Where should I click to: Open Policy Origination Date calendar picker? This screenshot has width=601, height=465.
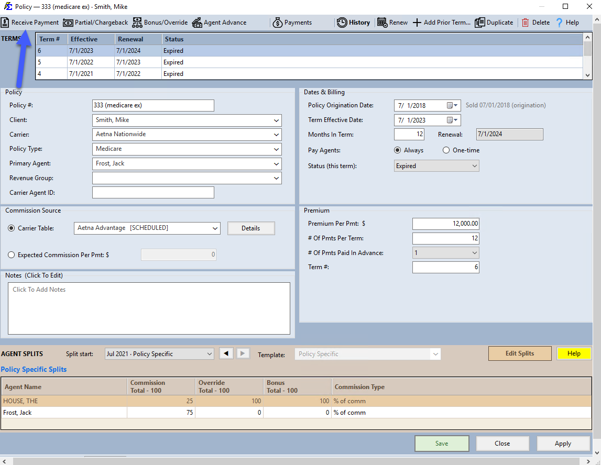452,105
